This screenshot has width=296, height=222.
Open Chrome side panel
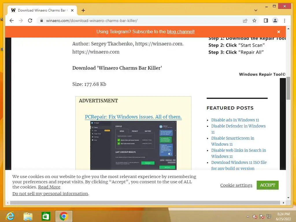point(266,21)
